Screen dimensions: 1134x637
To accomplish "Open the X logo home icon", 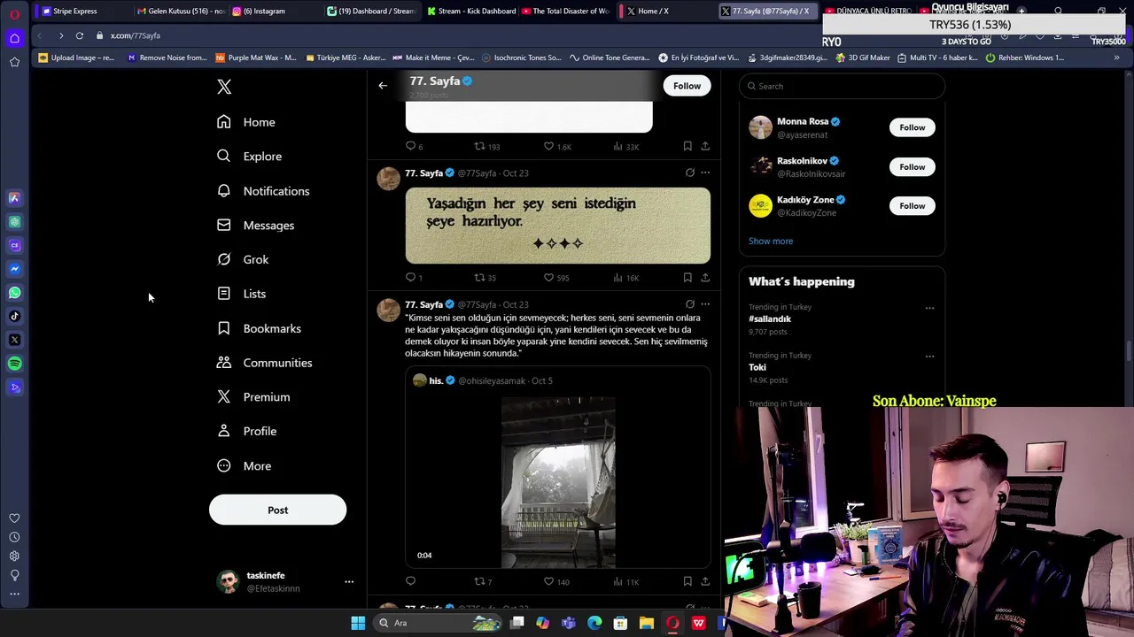I will pos(224,87).
